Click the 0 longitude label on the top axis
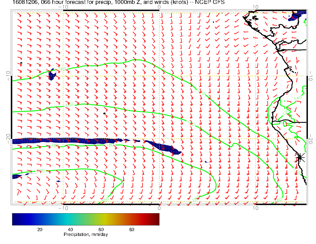 click(159, 7)
